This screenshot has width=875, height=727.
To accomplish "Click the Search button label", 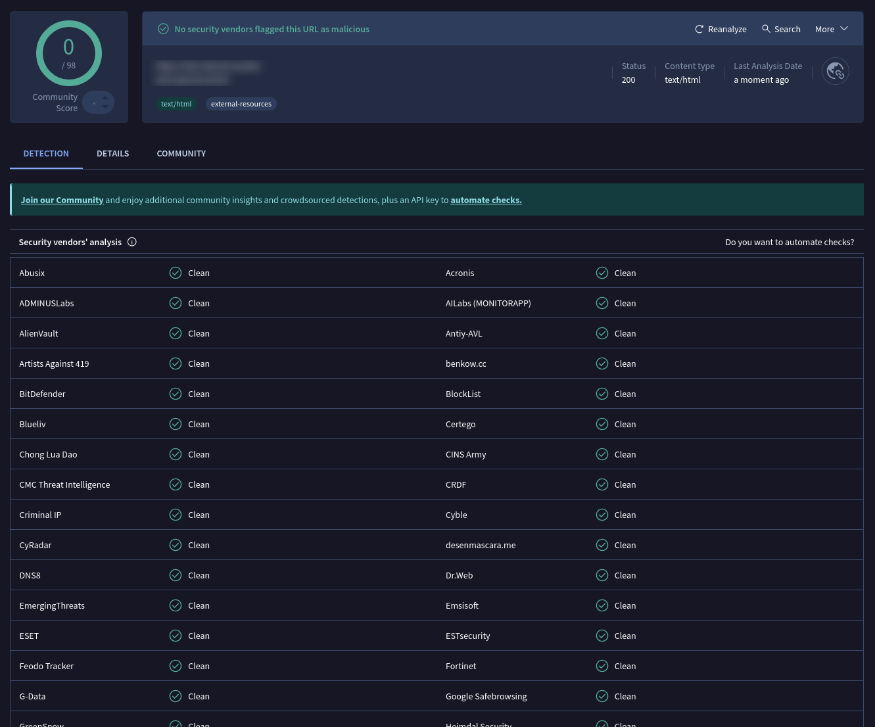I will pyautogui.click(x=788, y=29).
